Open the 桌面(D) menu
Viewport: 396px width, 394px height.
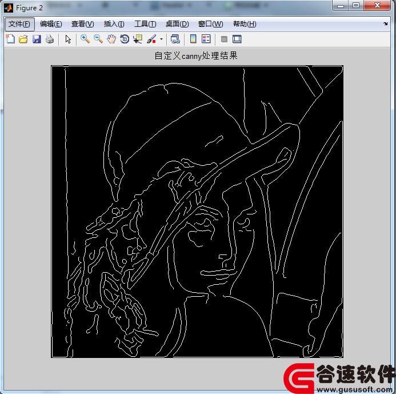177,24
